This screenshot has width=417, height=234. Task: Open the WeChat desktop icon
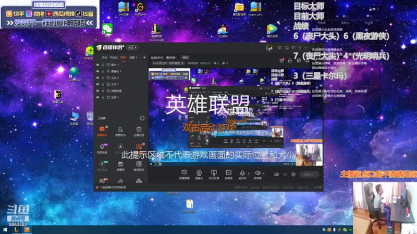pos(107,30)
